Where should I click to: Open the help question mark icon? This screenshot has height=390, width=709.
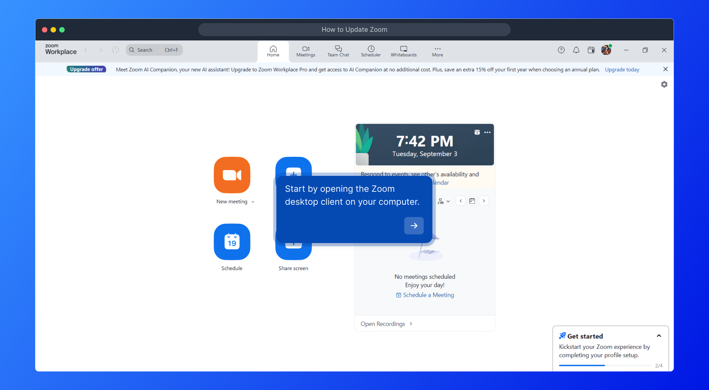coord(561,50)
